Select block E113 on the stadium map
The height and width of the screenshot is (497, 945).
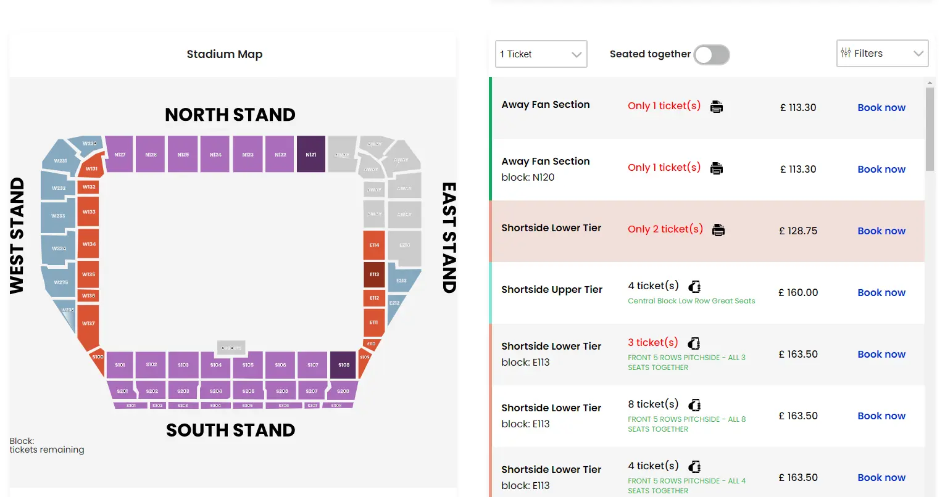(x=373, y=274)
